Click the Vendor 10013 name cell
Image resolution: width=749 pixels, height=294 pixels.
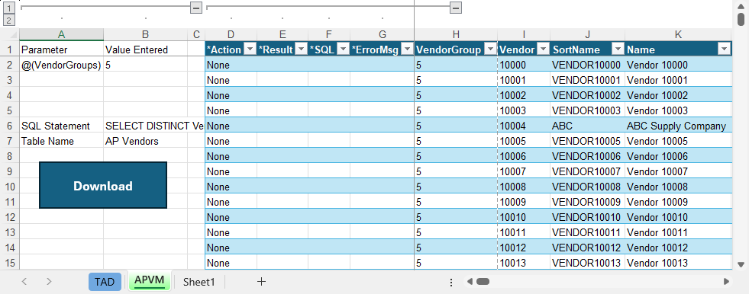click(678, 263)
